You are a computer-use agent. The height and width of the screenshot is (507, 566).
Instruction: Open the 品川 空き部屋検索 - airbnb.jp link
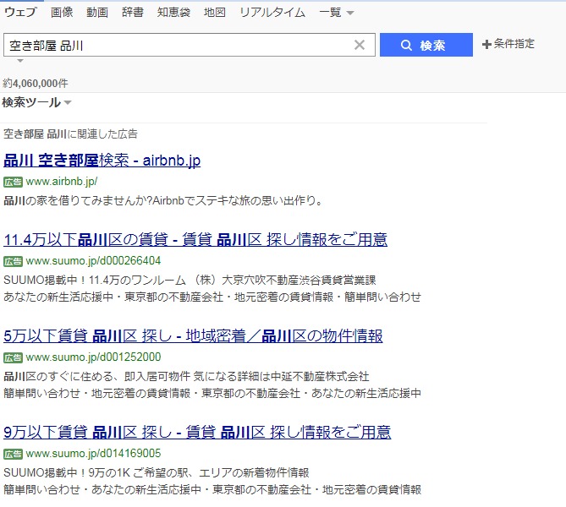102,160
